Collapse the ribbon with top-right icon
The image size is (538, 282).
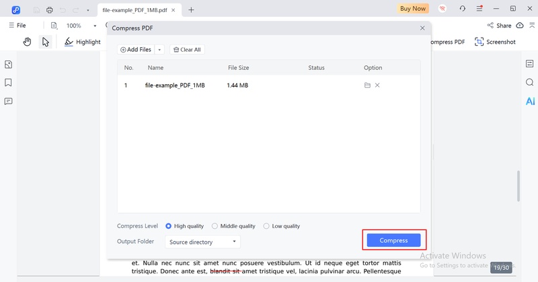[x=532, y=25]
